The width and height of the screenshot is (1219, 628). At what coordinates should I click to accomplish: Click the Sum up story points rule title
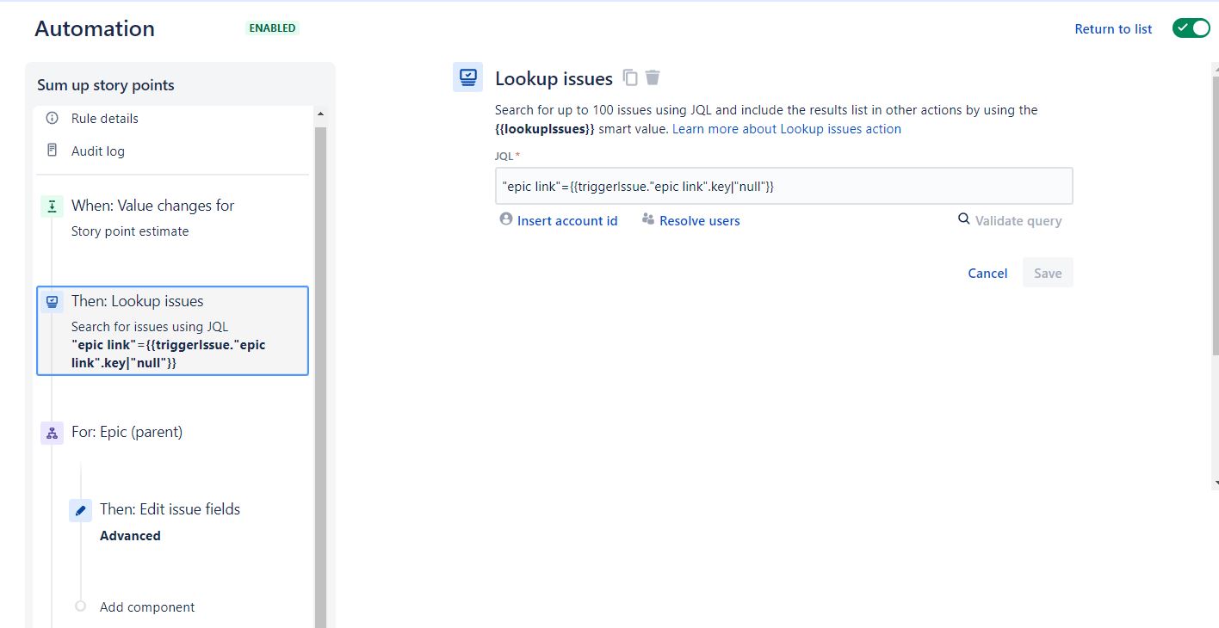[106, 85]
